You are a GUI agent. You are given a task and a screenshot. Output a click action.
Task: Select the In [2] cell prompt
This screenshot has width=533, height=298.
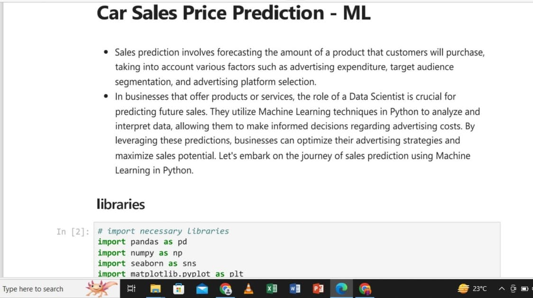click(73, 232)
